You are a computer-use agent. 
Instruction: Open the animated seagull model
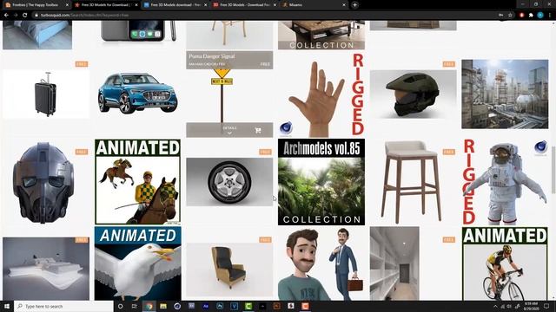tap(137, 263)
